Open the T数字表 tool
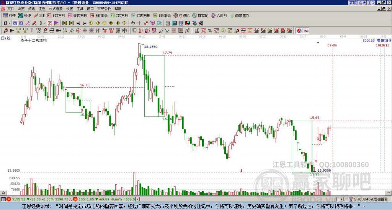 [x=162, y=15]
